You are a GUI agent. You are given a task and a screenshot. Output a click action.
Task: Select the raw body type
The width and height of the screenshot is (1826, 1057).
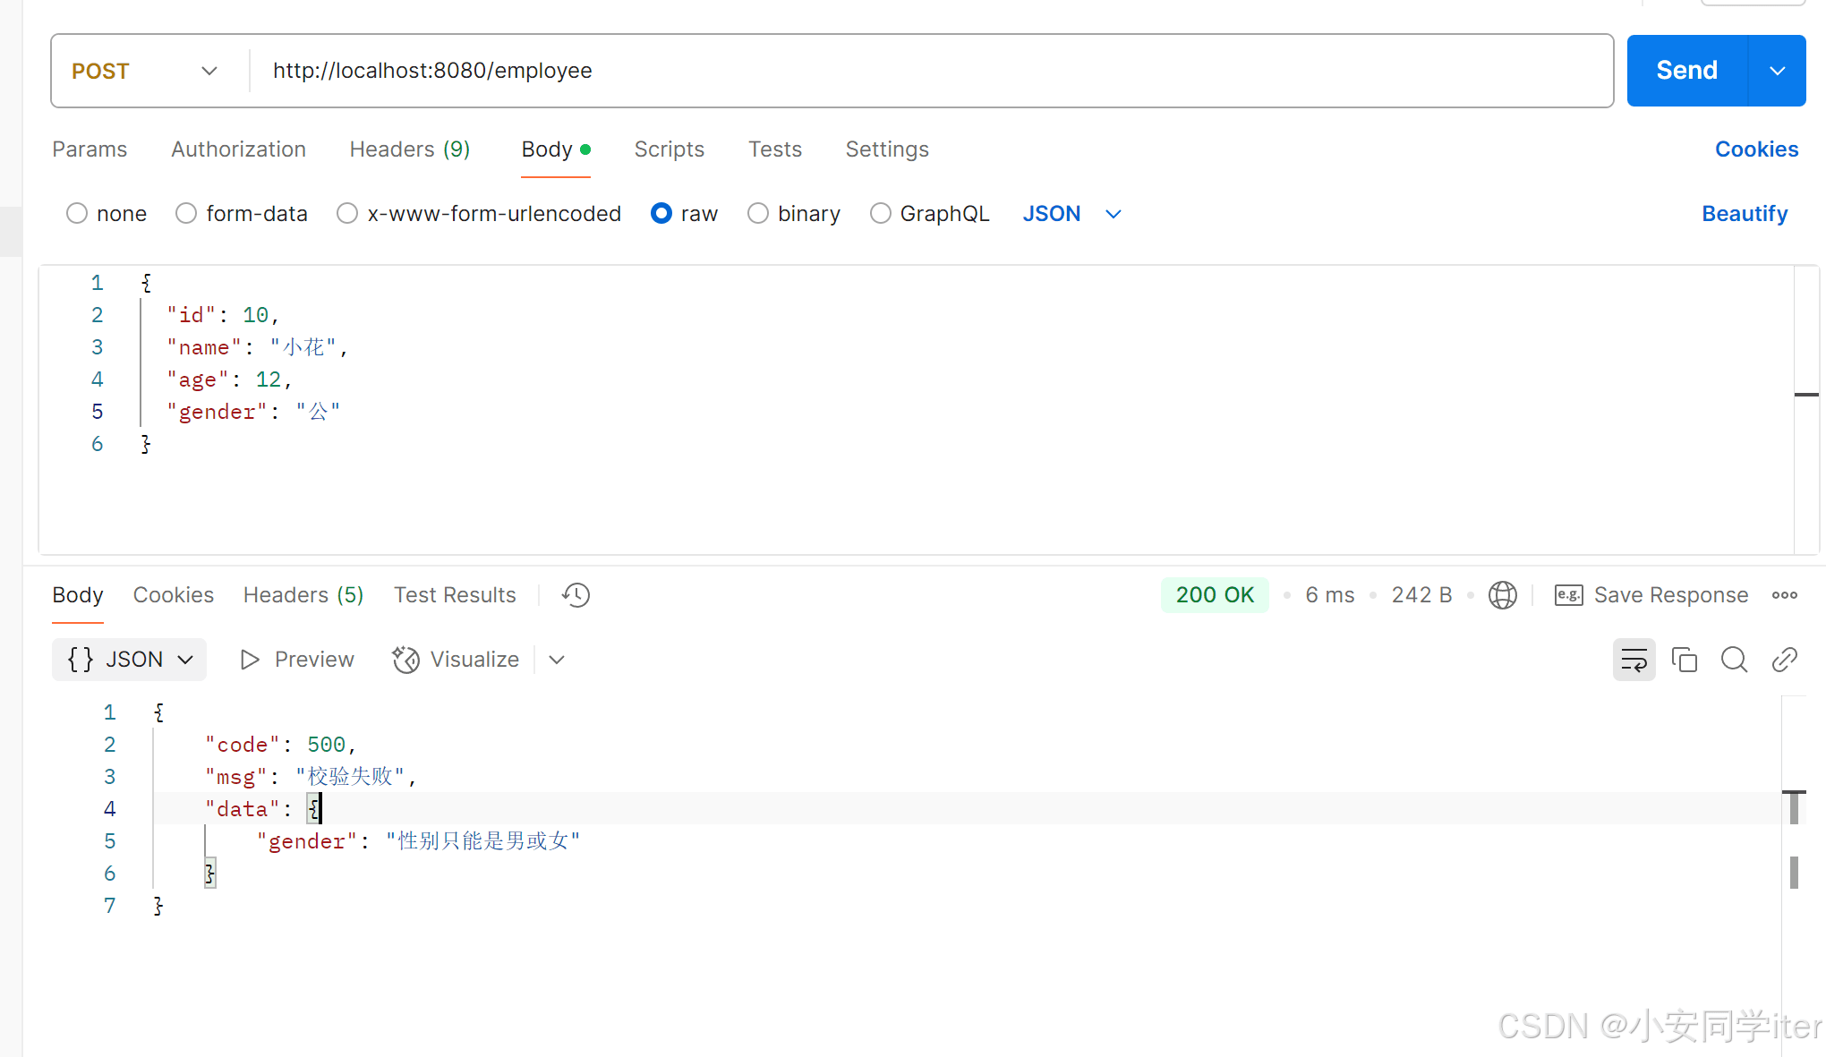pos(685,214)
